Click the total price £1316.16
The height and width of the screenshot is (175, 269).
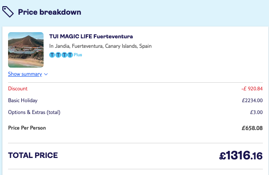(241, 156)
